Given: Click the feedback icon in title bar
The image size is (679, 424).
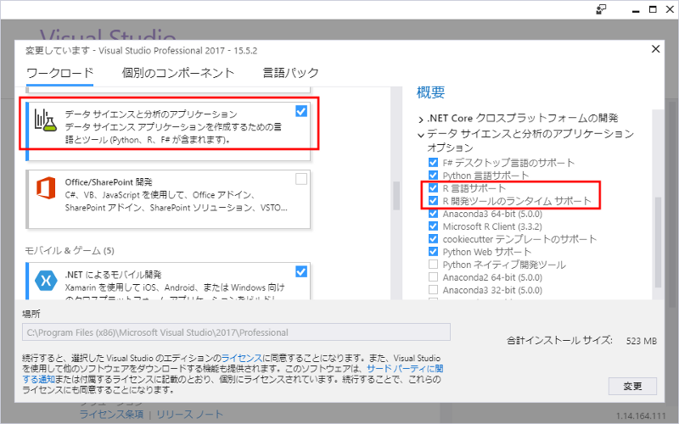Looking at the screenshot, I should [601, 9].
